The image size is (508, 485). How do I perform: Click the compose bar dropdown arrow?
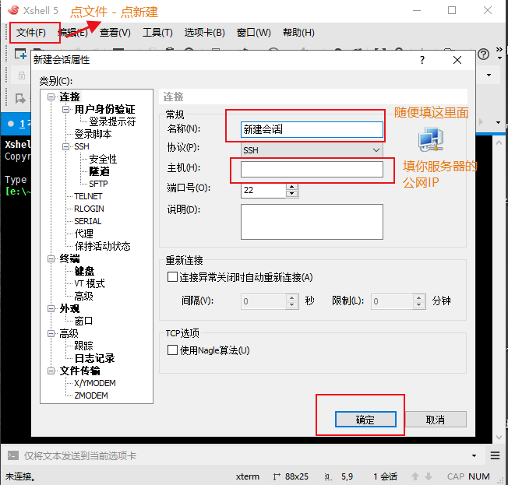pyautogui.click(x=474, y=456)
